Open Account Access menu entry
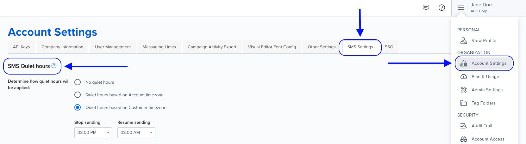Screen dimensions: 526x144 point(484,139)
